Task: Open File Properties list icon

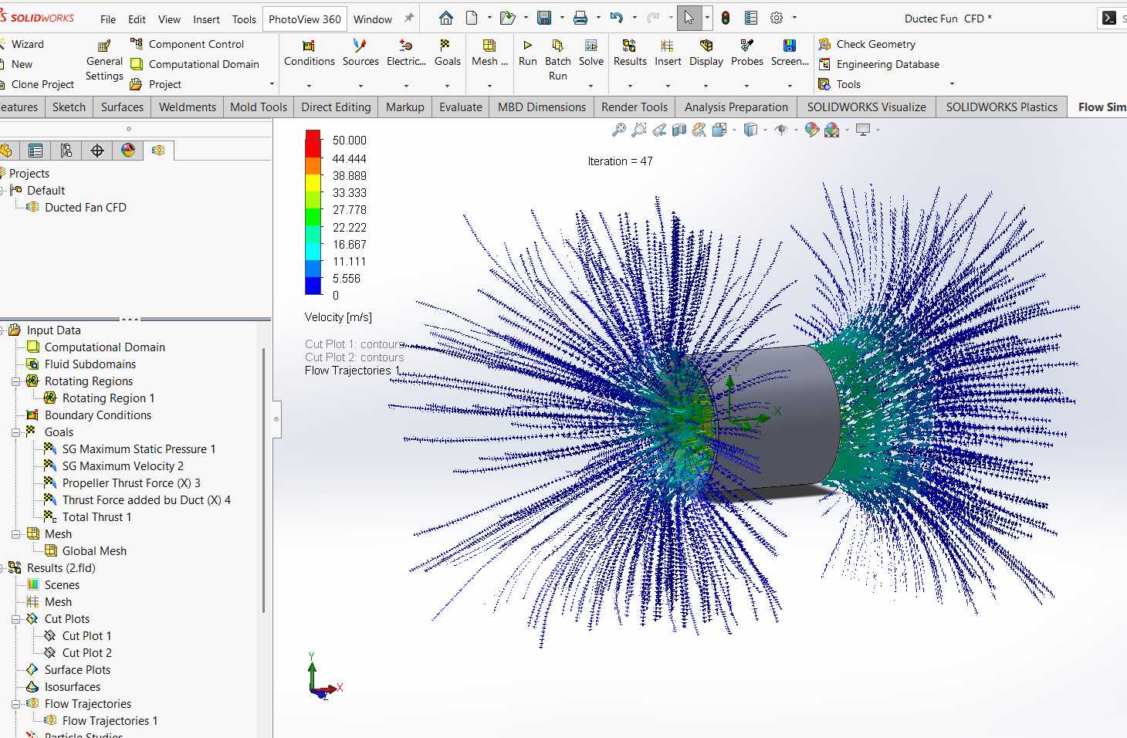Action: [751, 18]
